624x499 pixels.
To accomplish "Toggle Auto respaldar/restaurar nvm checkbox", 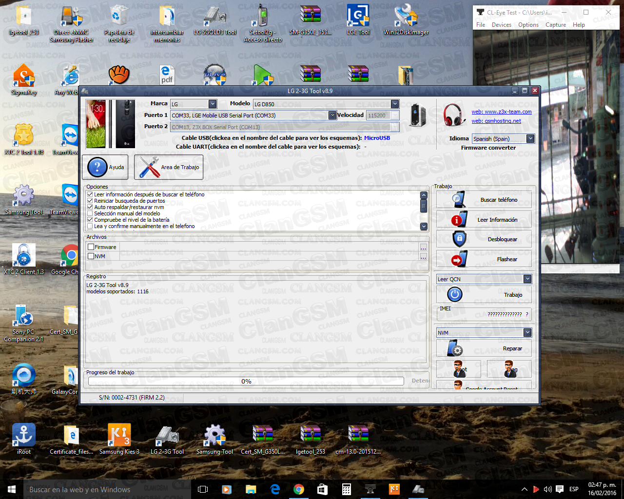I will coord(90,207).
